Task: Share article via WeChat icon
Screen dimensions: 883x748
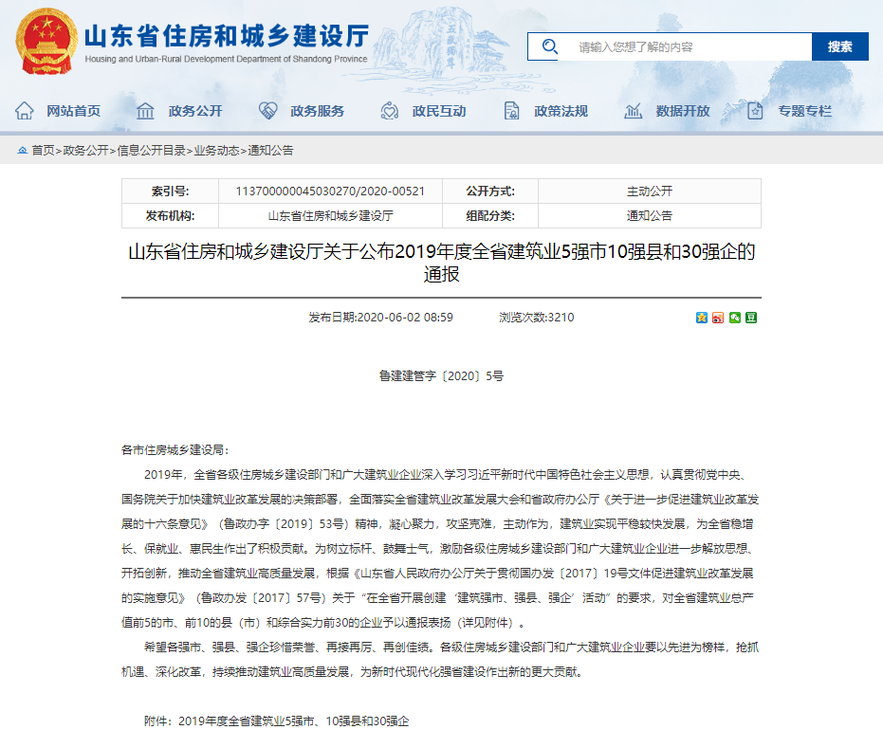Action: [734, 318]
